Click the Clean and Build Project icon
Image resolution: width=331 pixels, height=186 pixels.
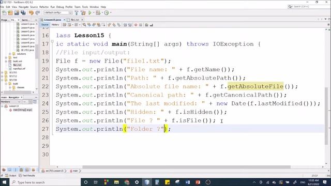83,12
